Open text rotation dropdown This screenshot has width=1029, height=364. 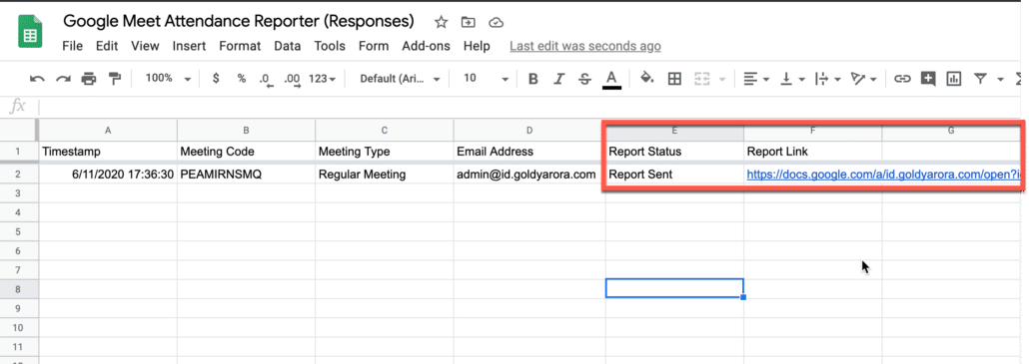[x=863, y=79]
